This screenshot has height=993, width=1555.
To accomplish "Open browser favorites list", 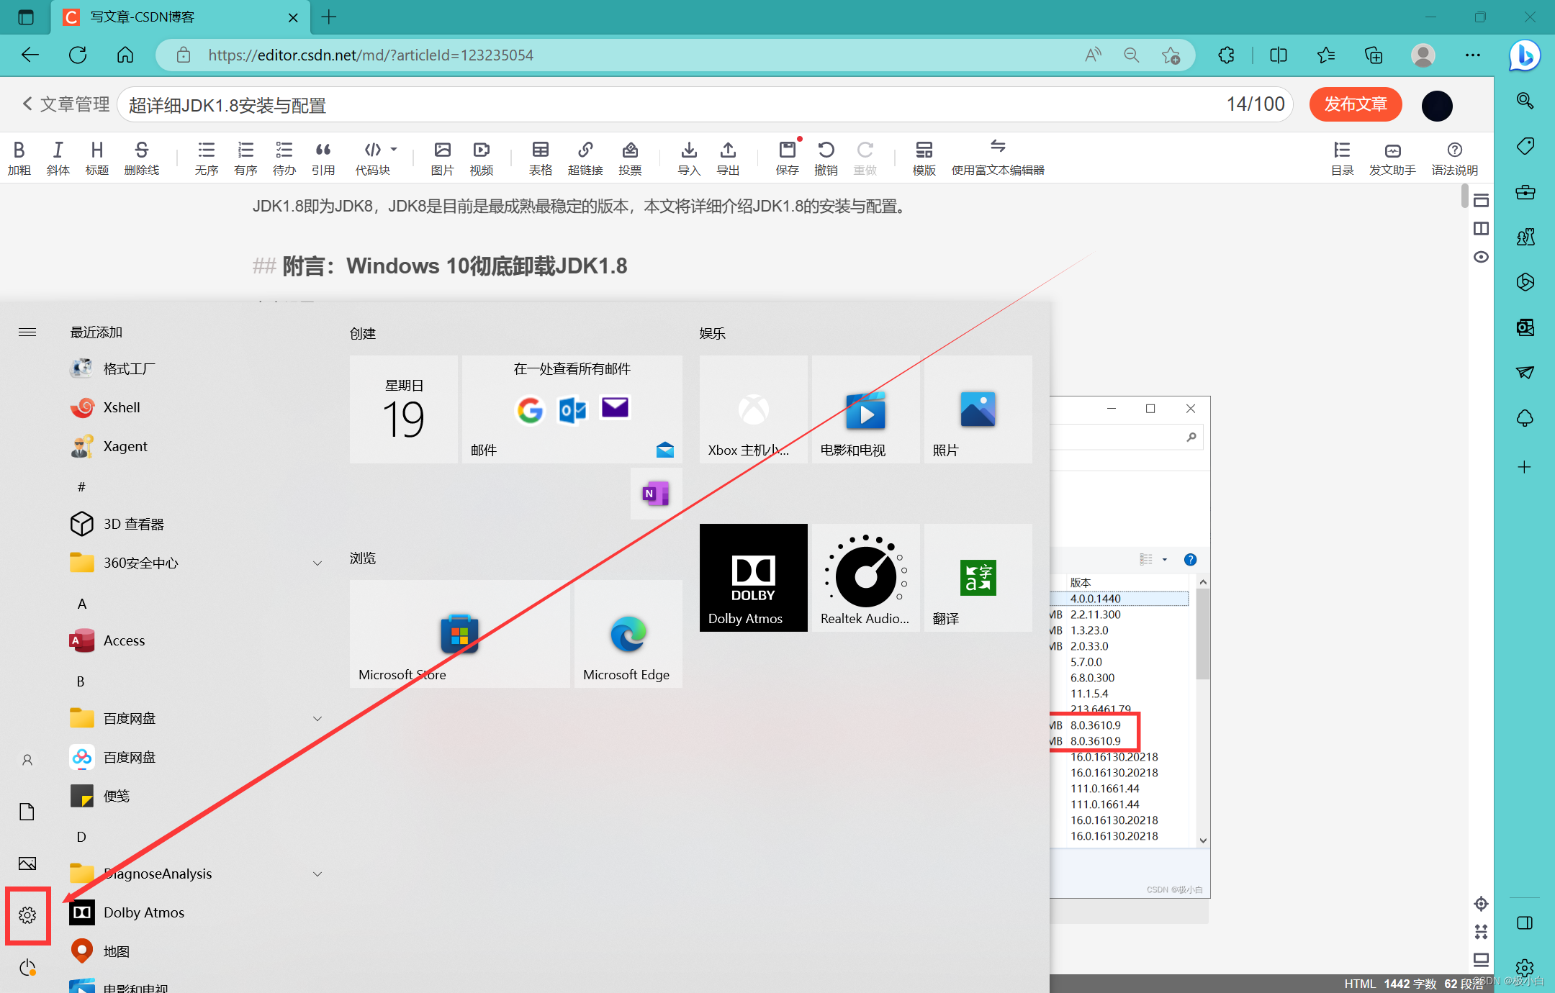I will coord(1326,55).
